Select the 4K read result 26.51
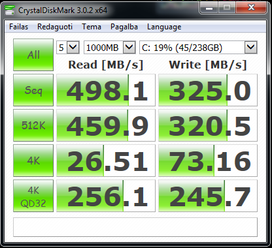The width and height of the screenshot is (272, 248). (106, 161)
